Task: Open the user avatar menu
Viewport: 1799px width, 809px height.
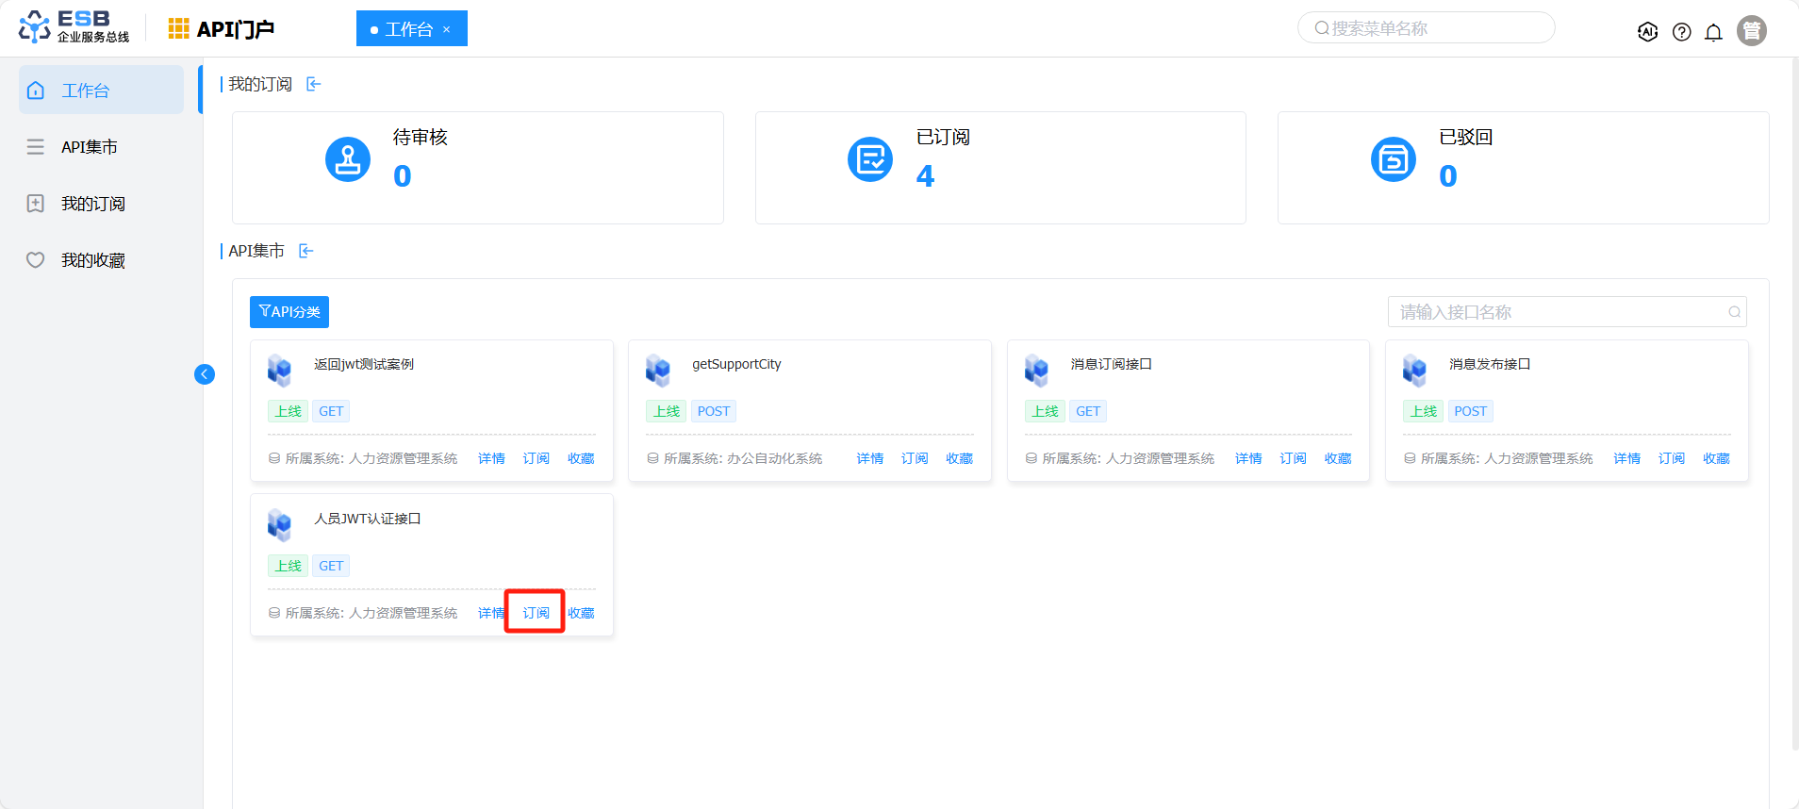Action: (1751, 31)
